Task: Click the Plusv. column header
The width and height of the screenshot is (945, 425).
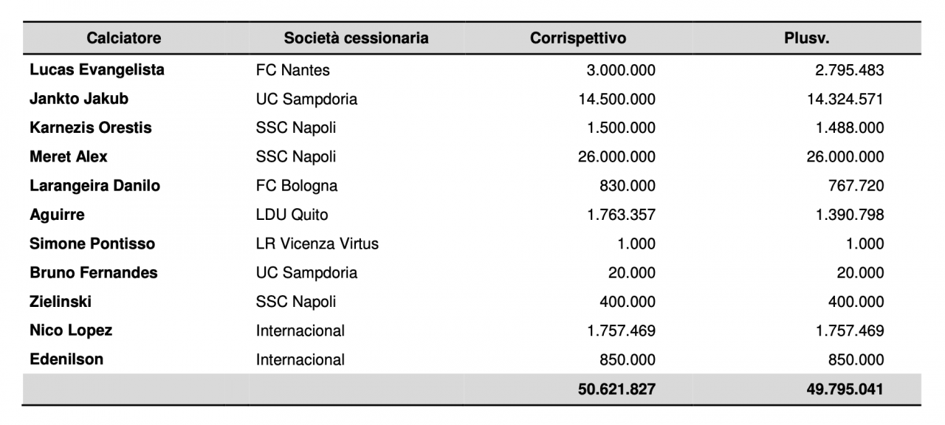Action: click(806, 38)
